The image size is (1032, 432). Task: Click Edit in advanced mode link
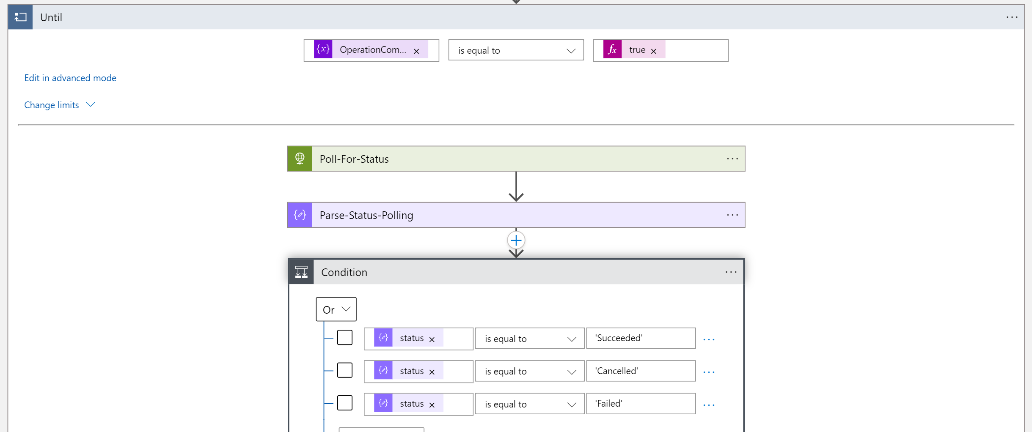coord(70,78)
